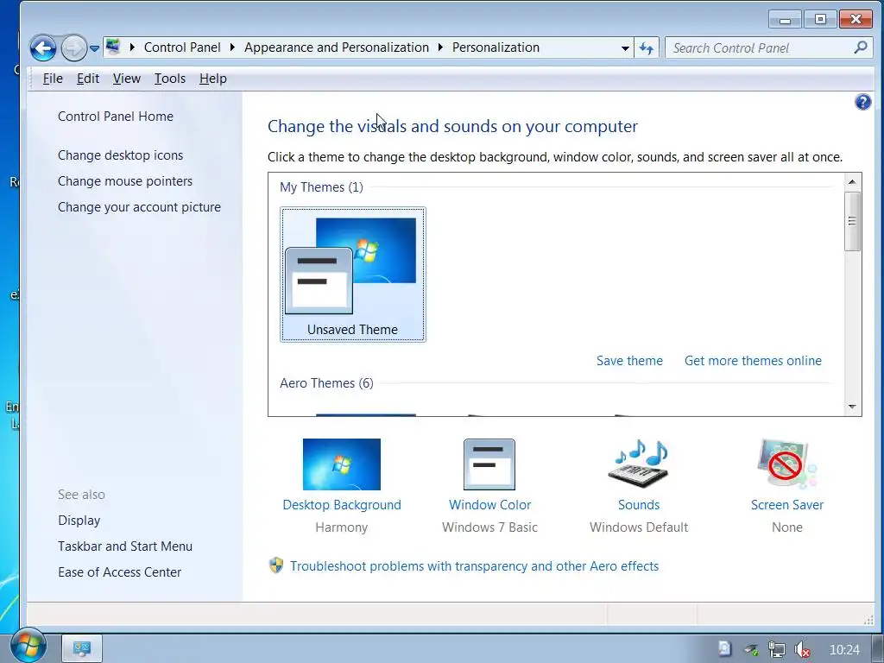884x663 pixels.
Task: Click the network tray icon
Action: (x=776, y=649)
